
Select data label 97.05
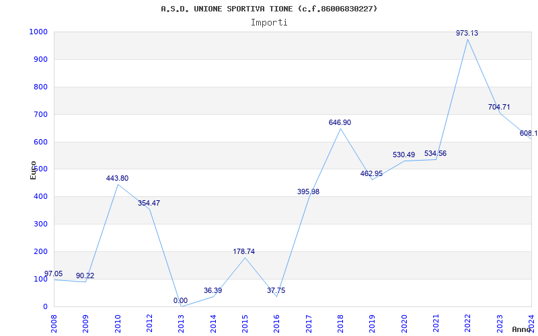pos(54,274)
